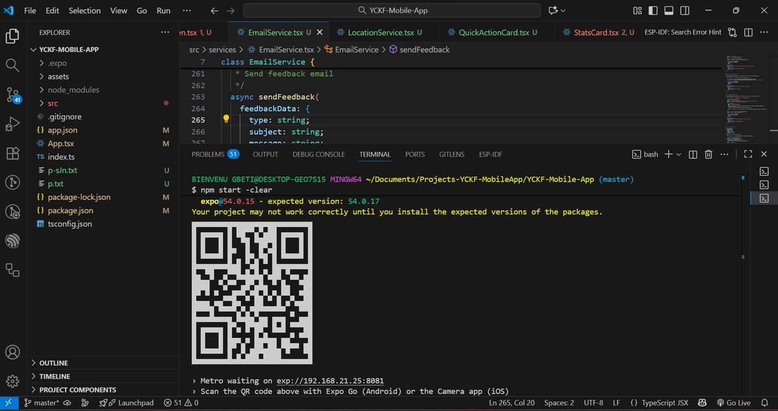The height and width of the screenshot is (411, 778).
Task: Click the YCKF-Mobile-App command center search box
Action: tap(393, 10)
